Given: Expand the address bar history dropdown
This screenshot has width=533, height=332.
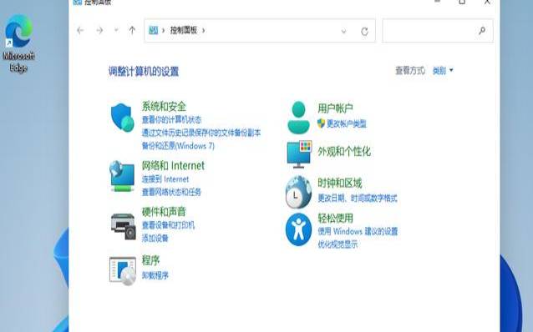Looking at the screenshot, I should pyautogui.click(x=343, y=32).
